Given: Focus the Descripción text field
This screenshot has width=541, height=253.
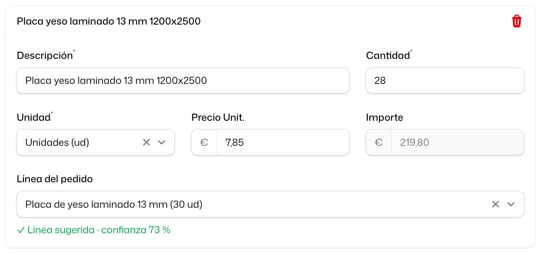Looking at the screenshot, I should (183, 80).
